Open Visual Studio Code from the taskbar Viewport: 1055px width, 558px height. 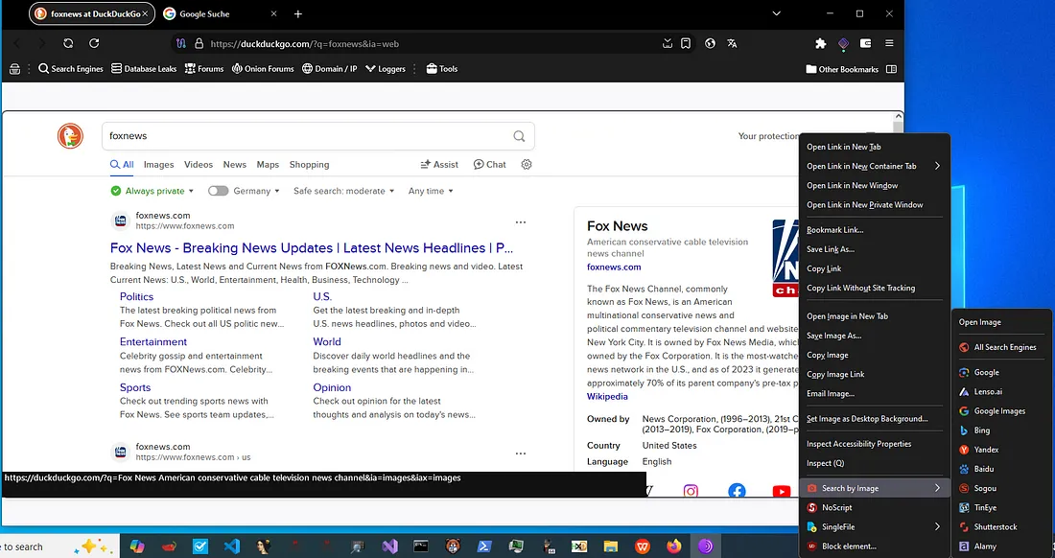click(x=231, y=546)
